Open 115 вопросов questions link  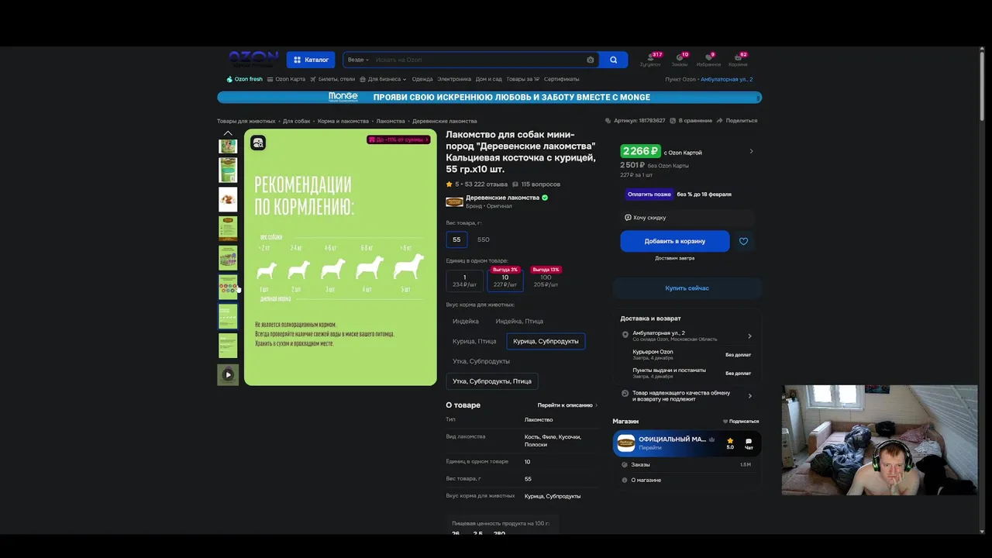[x=536, y=184]
